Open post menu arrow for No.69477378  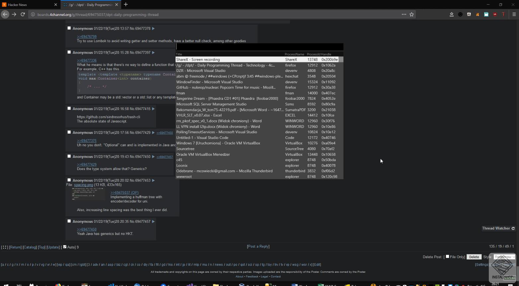153,29
